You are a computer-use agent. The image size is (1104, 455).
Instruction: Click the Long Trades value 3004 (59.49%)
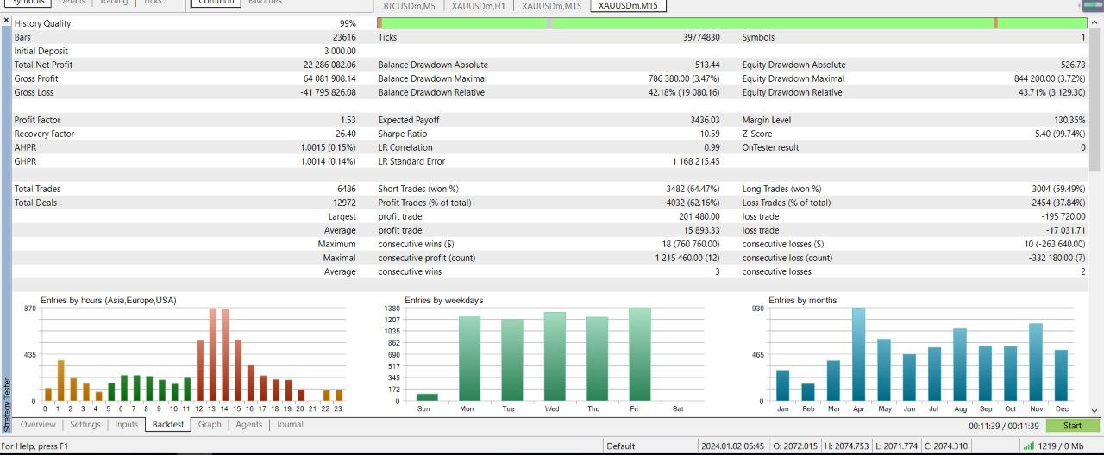pos(1058,189)
